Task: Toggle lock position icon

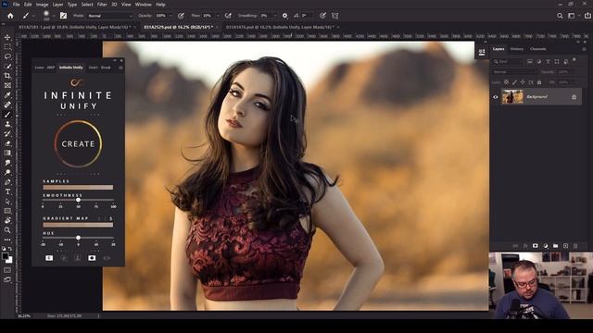Action: click(523, 82)
